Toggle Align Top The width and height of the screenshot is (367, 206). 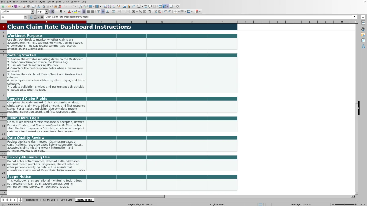98,12
